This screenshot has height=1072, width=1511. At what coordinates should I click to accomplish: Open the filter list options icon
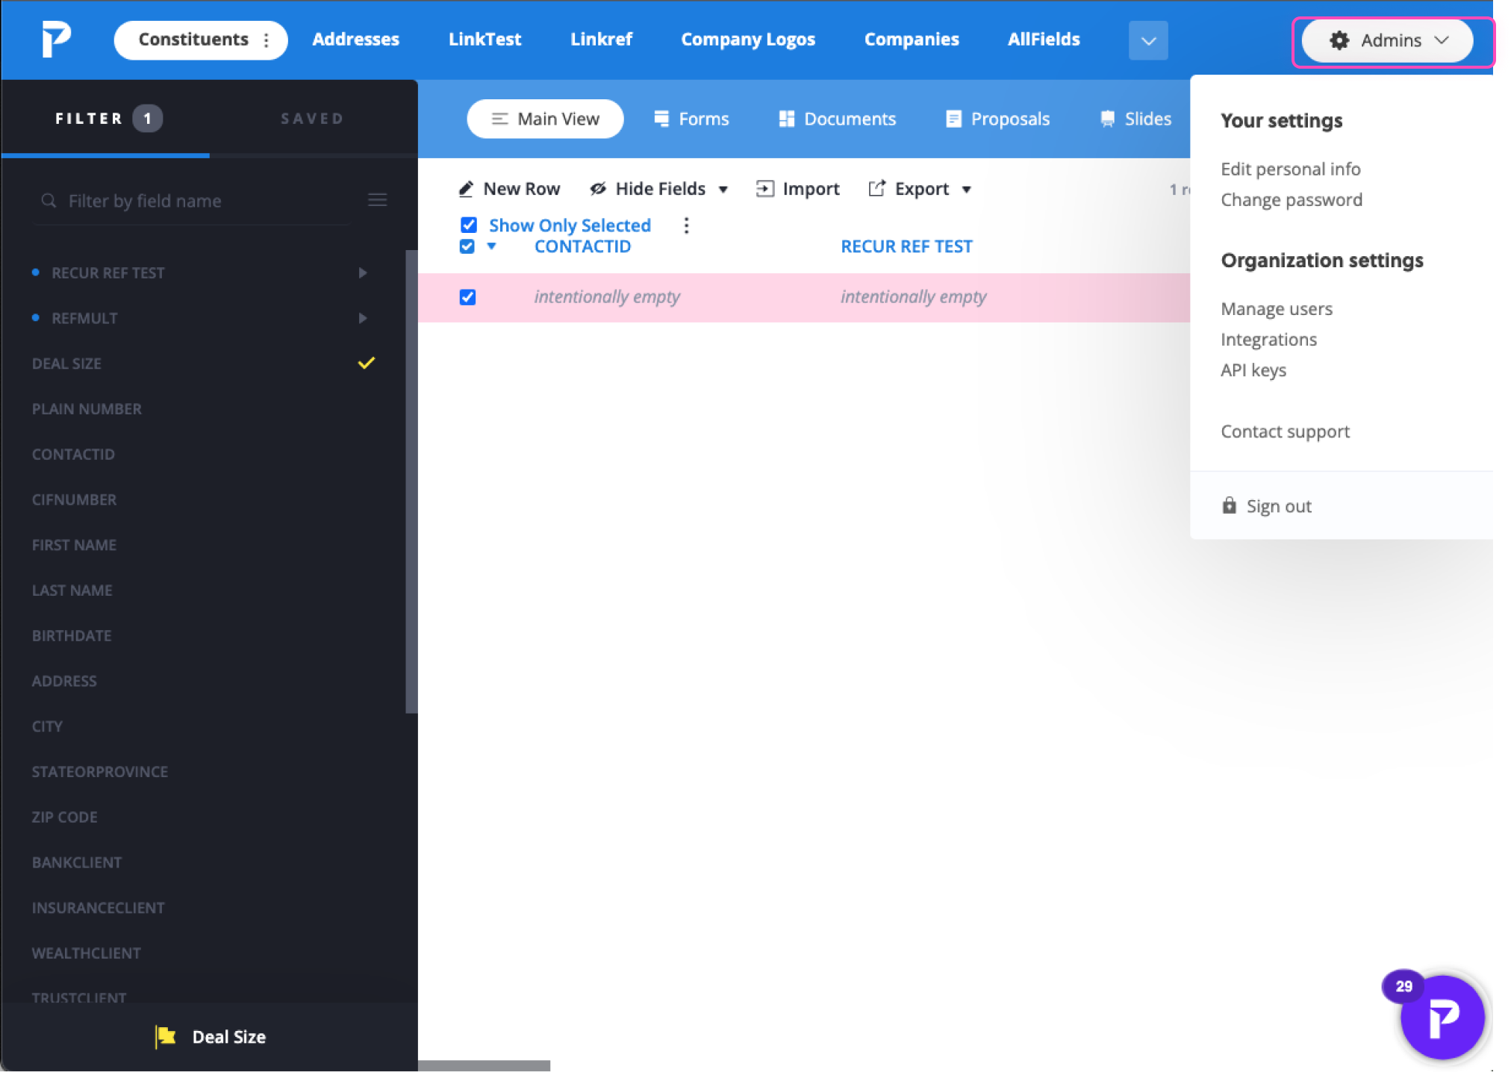pos(377,200)
